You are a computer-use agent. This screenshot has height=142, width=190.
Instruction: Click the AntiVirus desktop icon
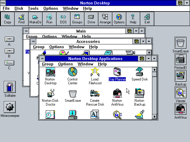[180, 109]
